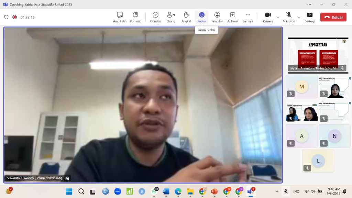Image resolution: width=352 pixels, height=198 pixels.
Task: Expand the Mikrofon options dropdown arrow
Action: point(299,17)
